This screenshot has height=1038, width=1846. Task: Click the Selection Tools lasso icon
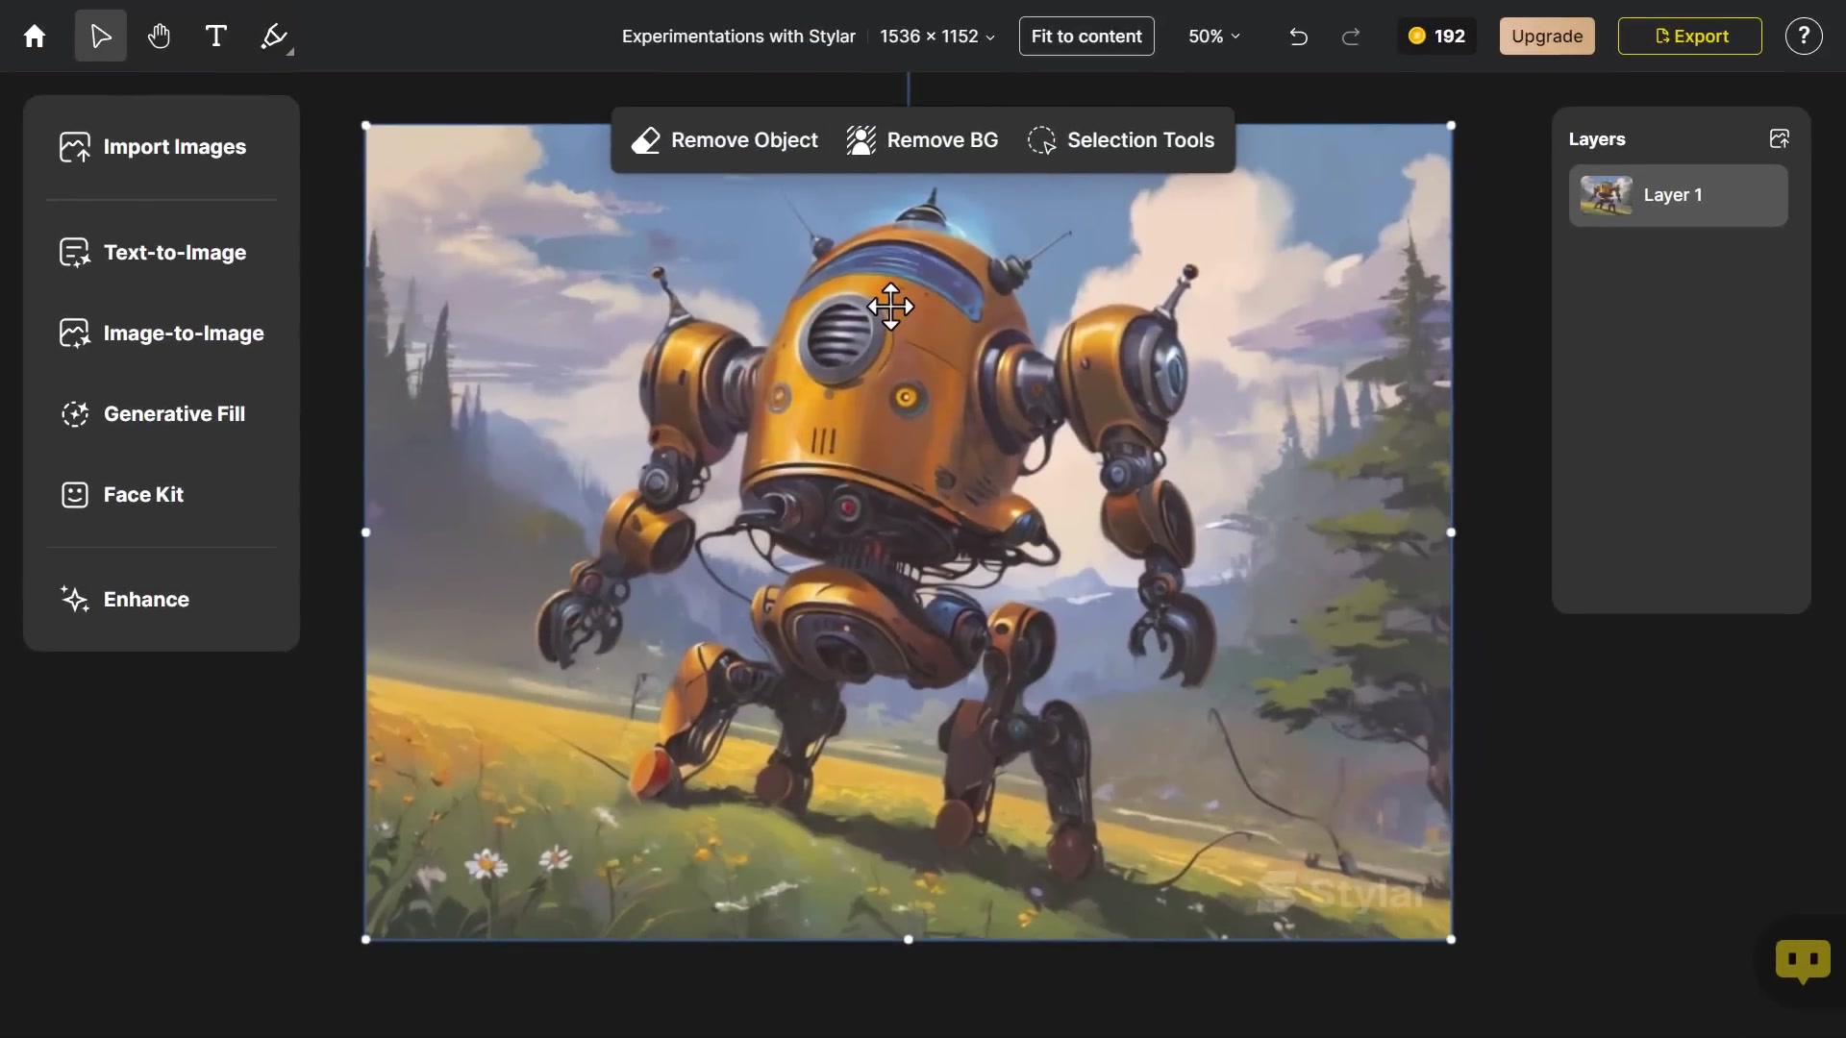pyautogui.click(x=1041, y=140)
